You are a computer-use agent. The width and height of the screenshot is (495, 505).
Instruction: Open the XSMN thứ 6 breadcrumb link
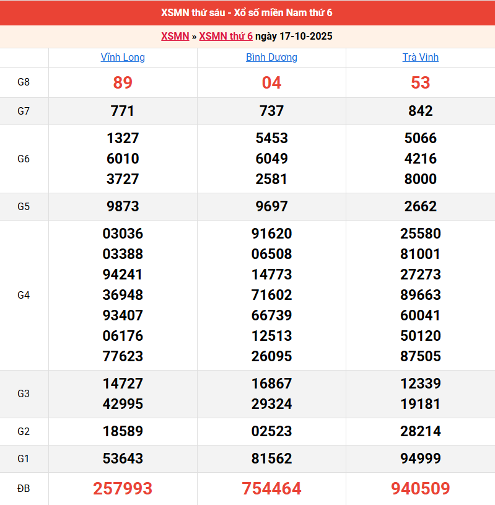pos(226,36)
